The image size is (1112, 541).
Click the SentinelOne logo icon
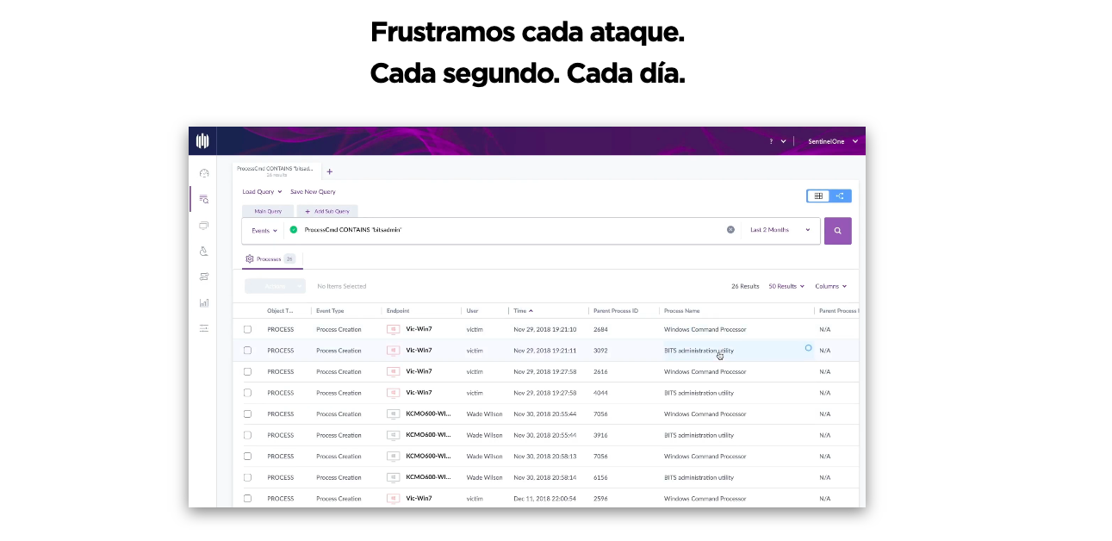[202, 141]
